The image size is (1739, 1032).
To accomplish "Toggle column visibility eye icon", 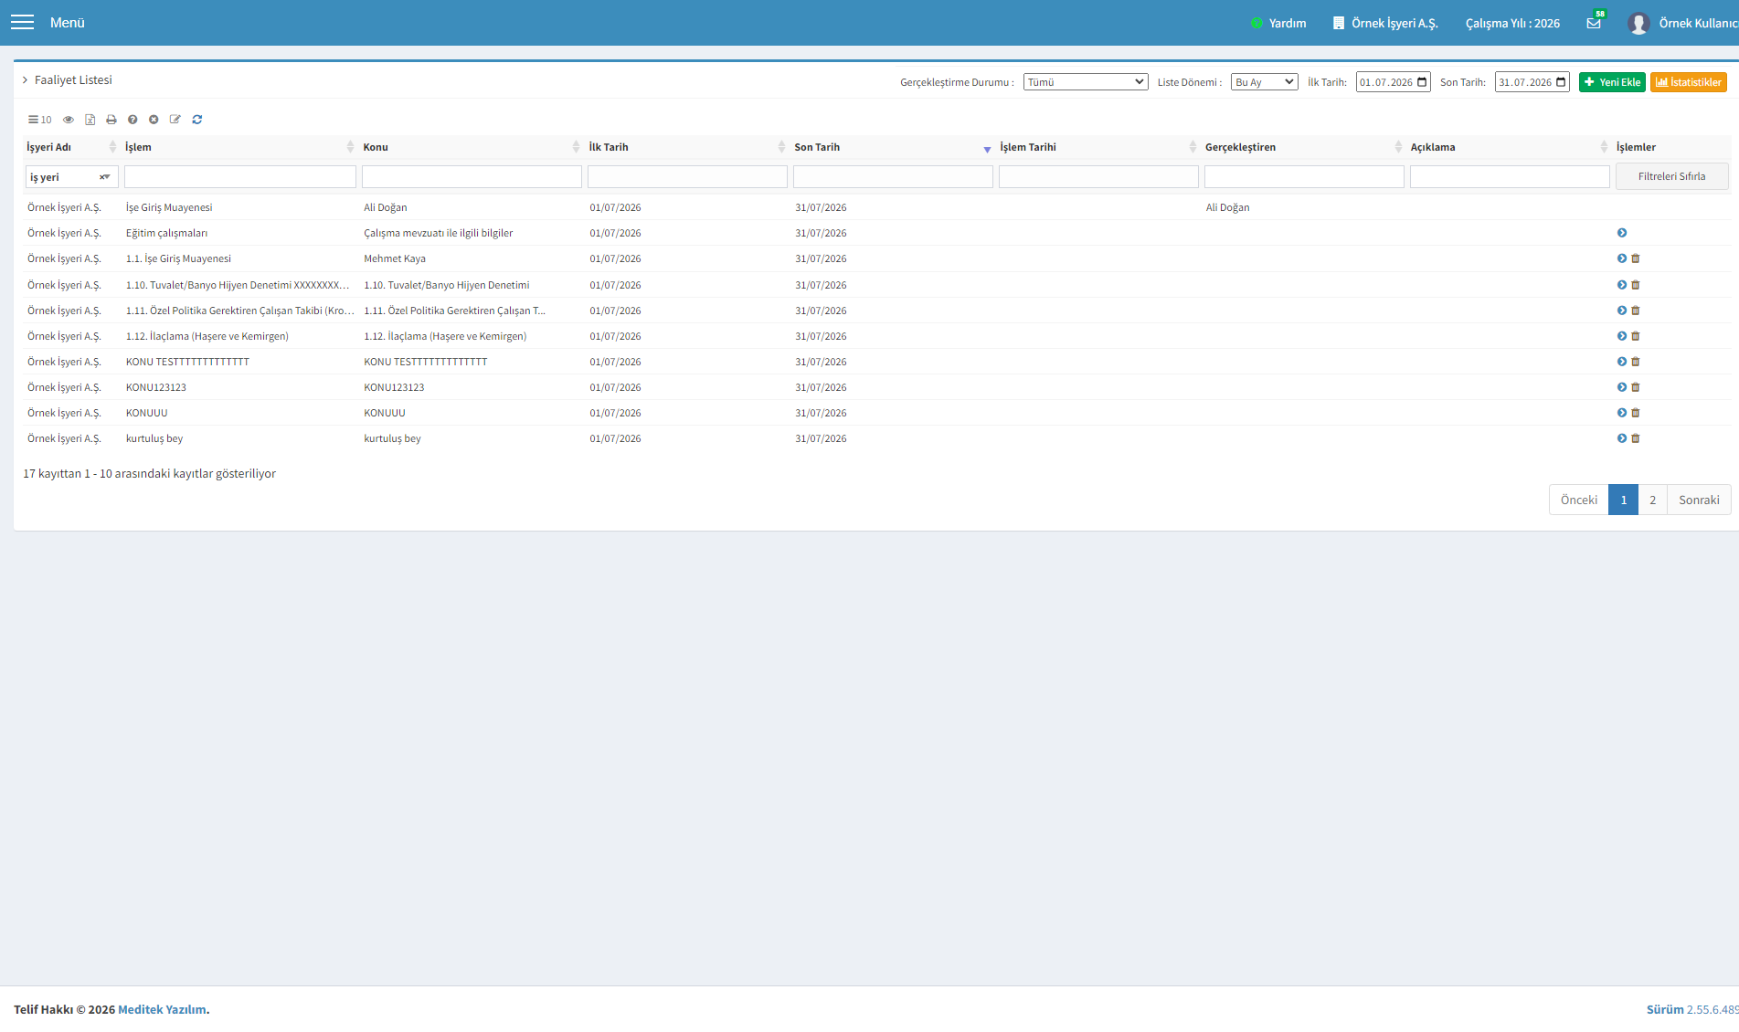I will pyautogui.click(x=69, y=120).
